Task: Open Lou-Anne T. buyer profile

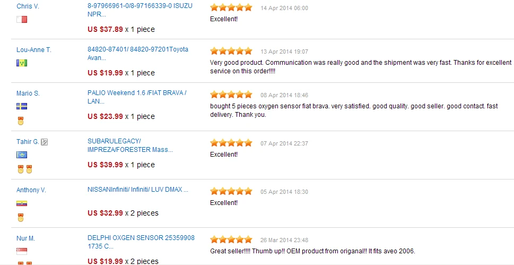Action: tap(34, 50)
